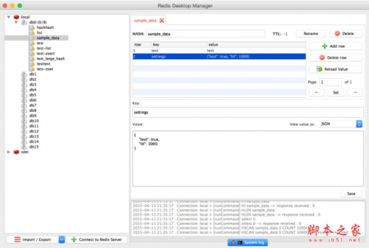The width and height of the screenshot is (369, 248).
Task: Open the db3 database node
Action: (x=33, y=84)
